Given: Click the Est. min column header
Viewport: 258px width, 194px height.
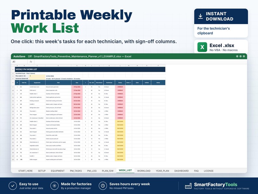Looking at the screenshot, I should click(x=92, y=83).
